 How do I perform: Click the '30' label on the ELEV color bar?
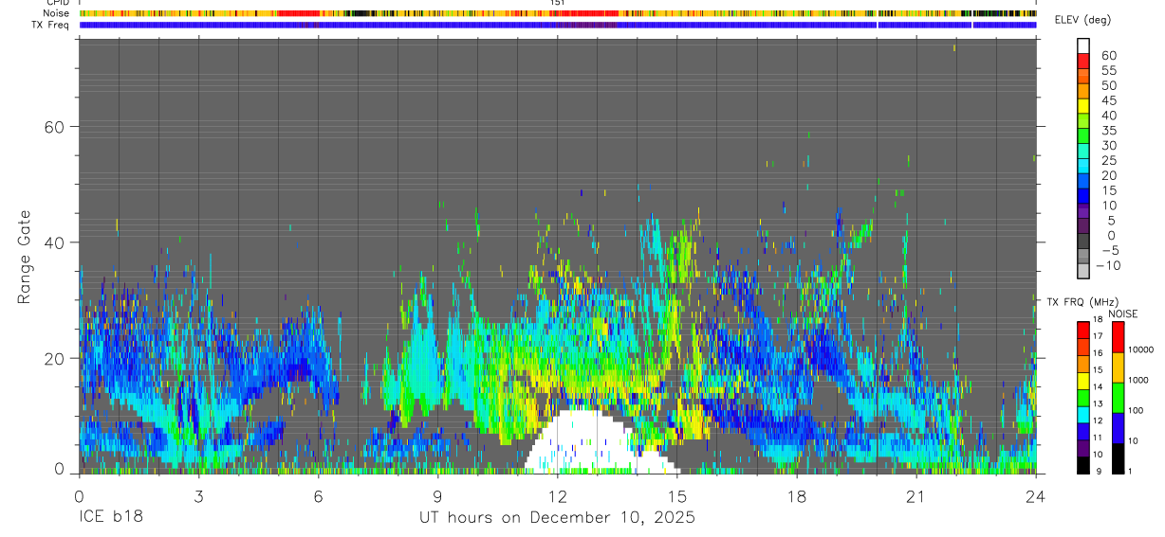(1108, 145)
